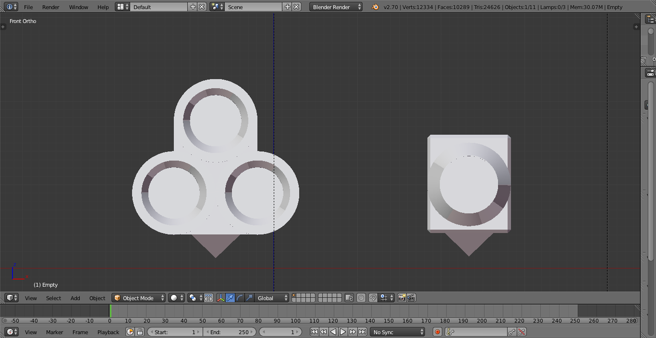Click the scene browse icon
Screen dimensions: 656x338
pyautogui.click(x=217, y=7)
